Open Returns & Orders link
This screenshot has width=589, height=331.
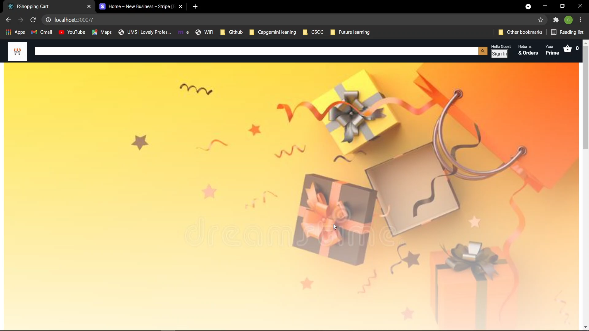click(x=528, y=50)
